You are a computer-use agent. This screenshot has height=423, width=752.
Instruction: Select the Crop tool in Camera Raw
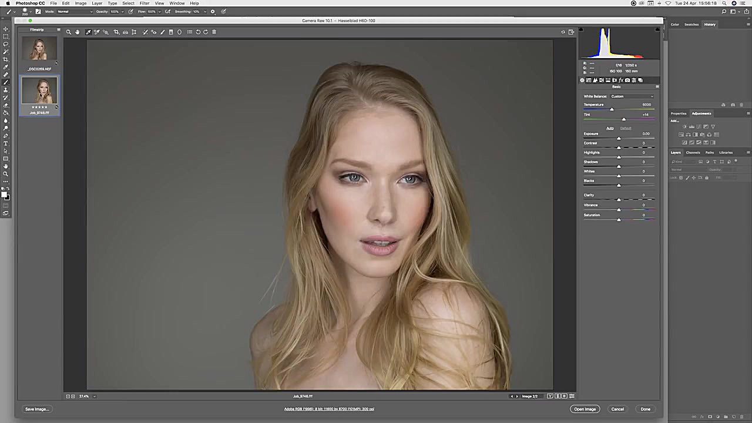pos(116,32)
